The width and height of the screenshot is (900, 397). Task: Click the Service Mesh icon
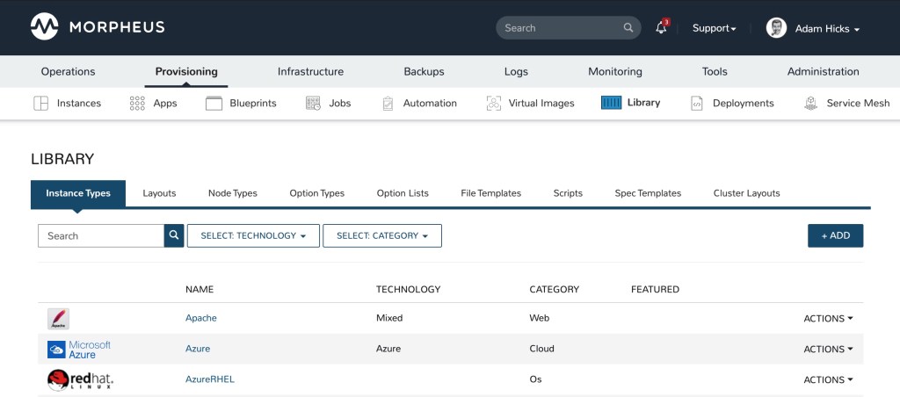click(x=810, y=103)
